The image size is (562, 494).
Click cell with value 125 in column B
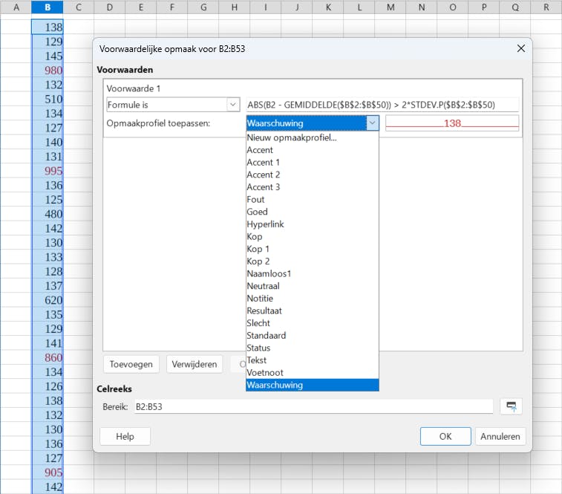(x=48, y=200)
